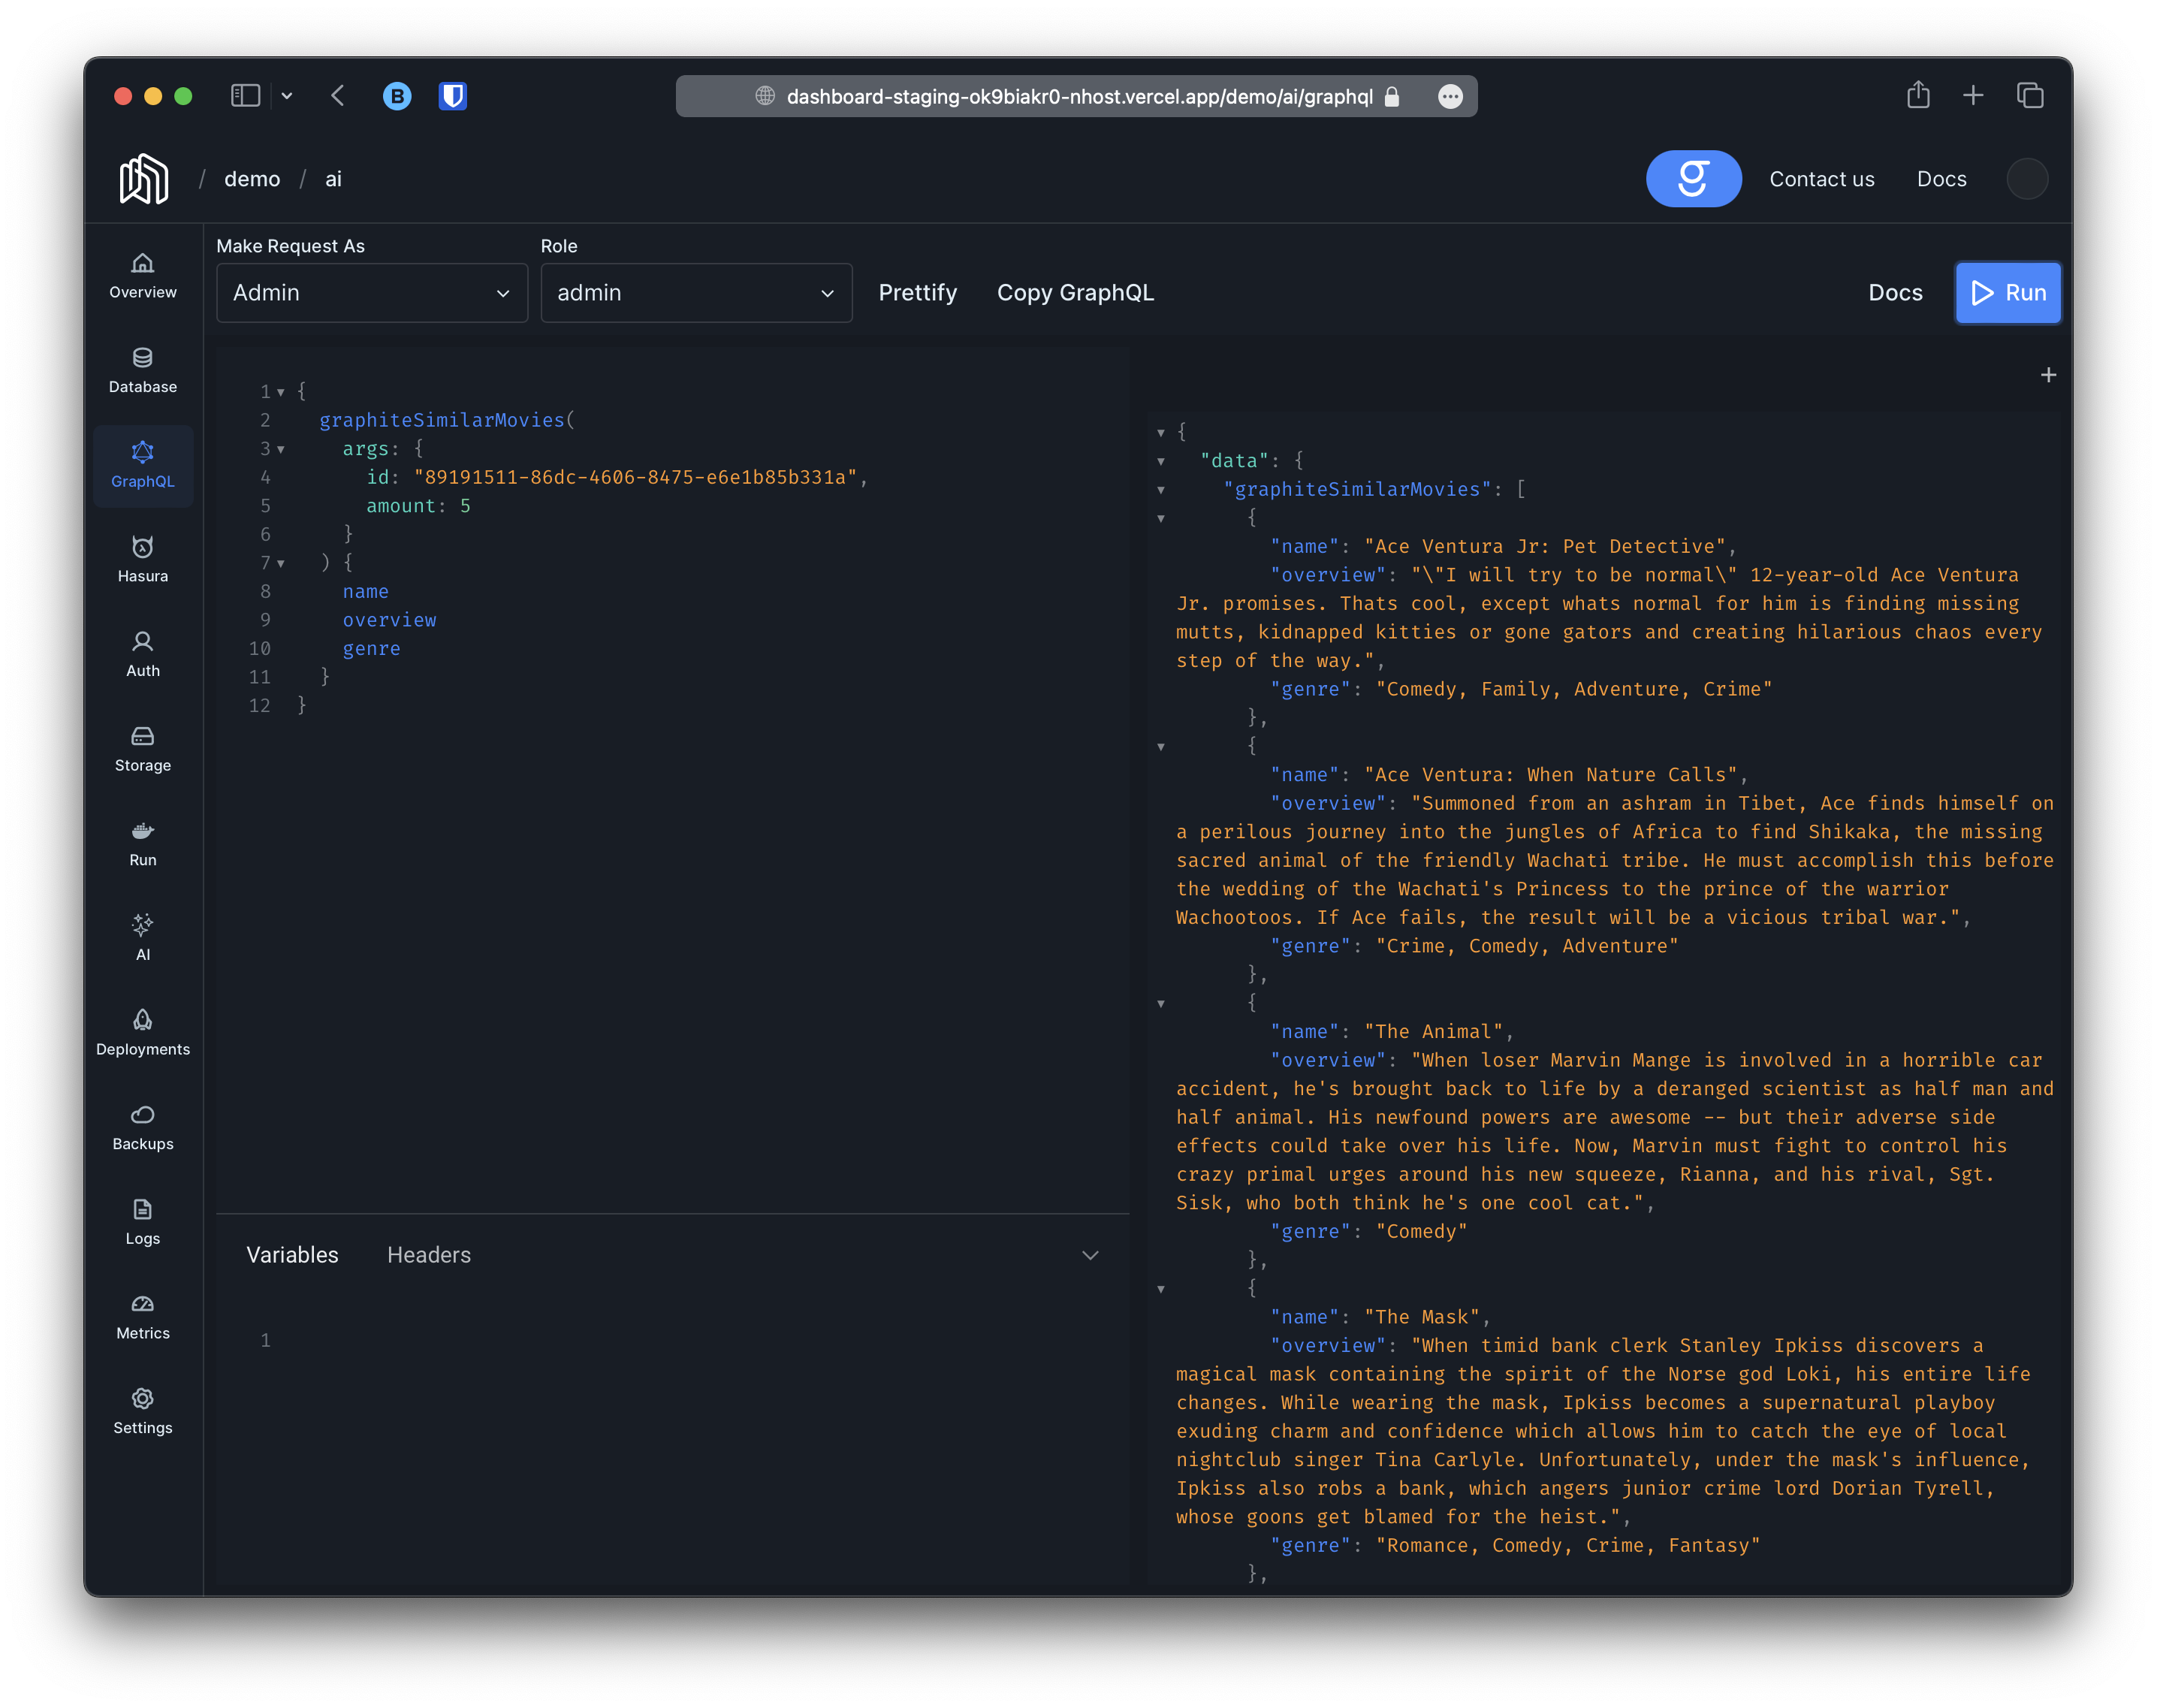
Task: Open the Hasura sidebar section
Action: pyautogui.click(x=143, y=559)
